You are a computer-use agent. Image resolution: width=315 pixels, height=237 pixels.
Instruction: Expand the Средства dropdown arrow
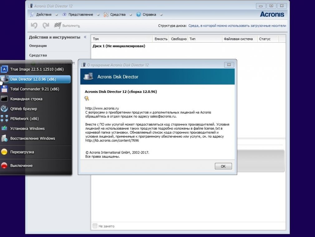point(131,15)
